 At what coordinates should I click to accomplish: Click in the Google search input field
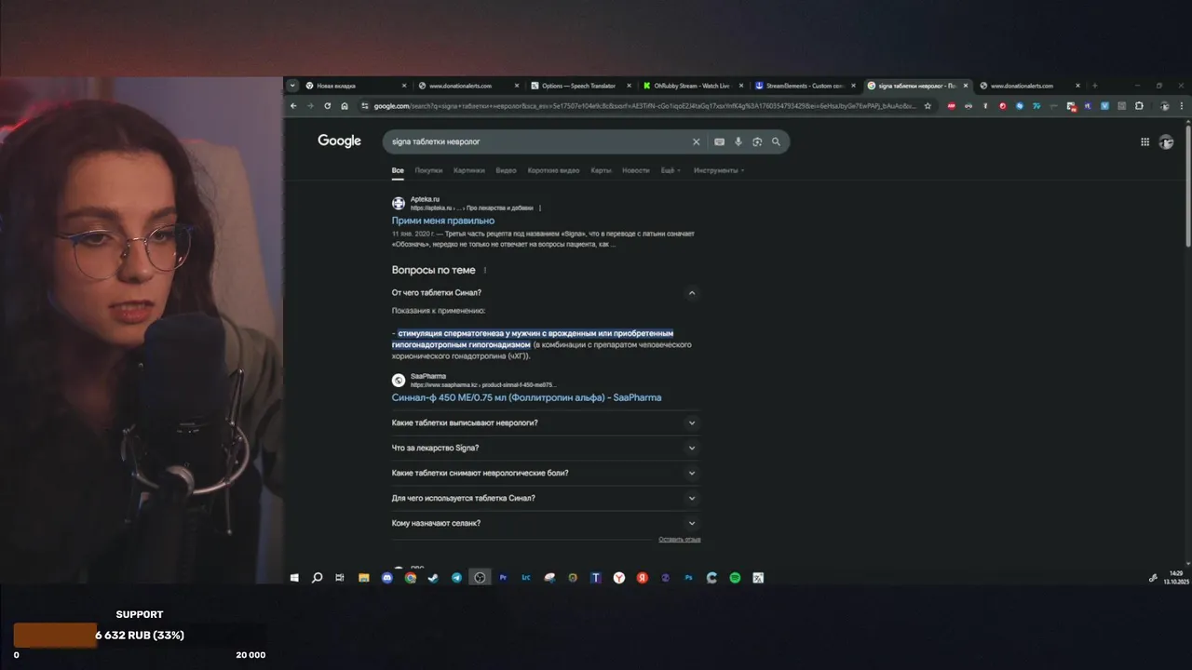[536, 142]
